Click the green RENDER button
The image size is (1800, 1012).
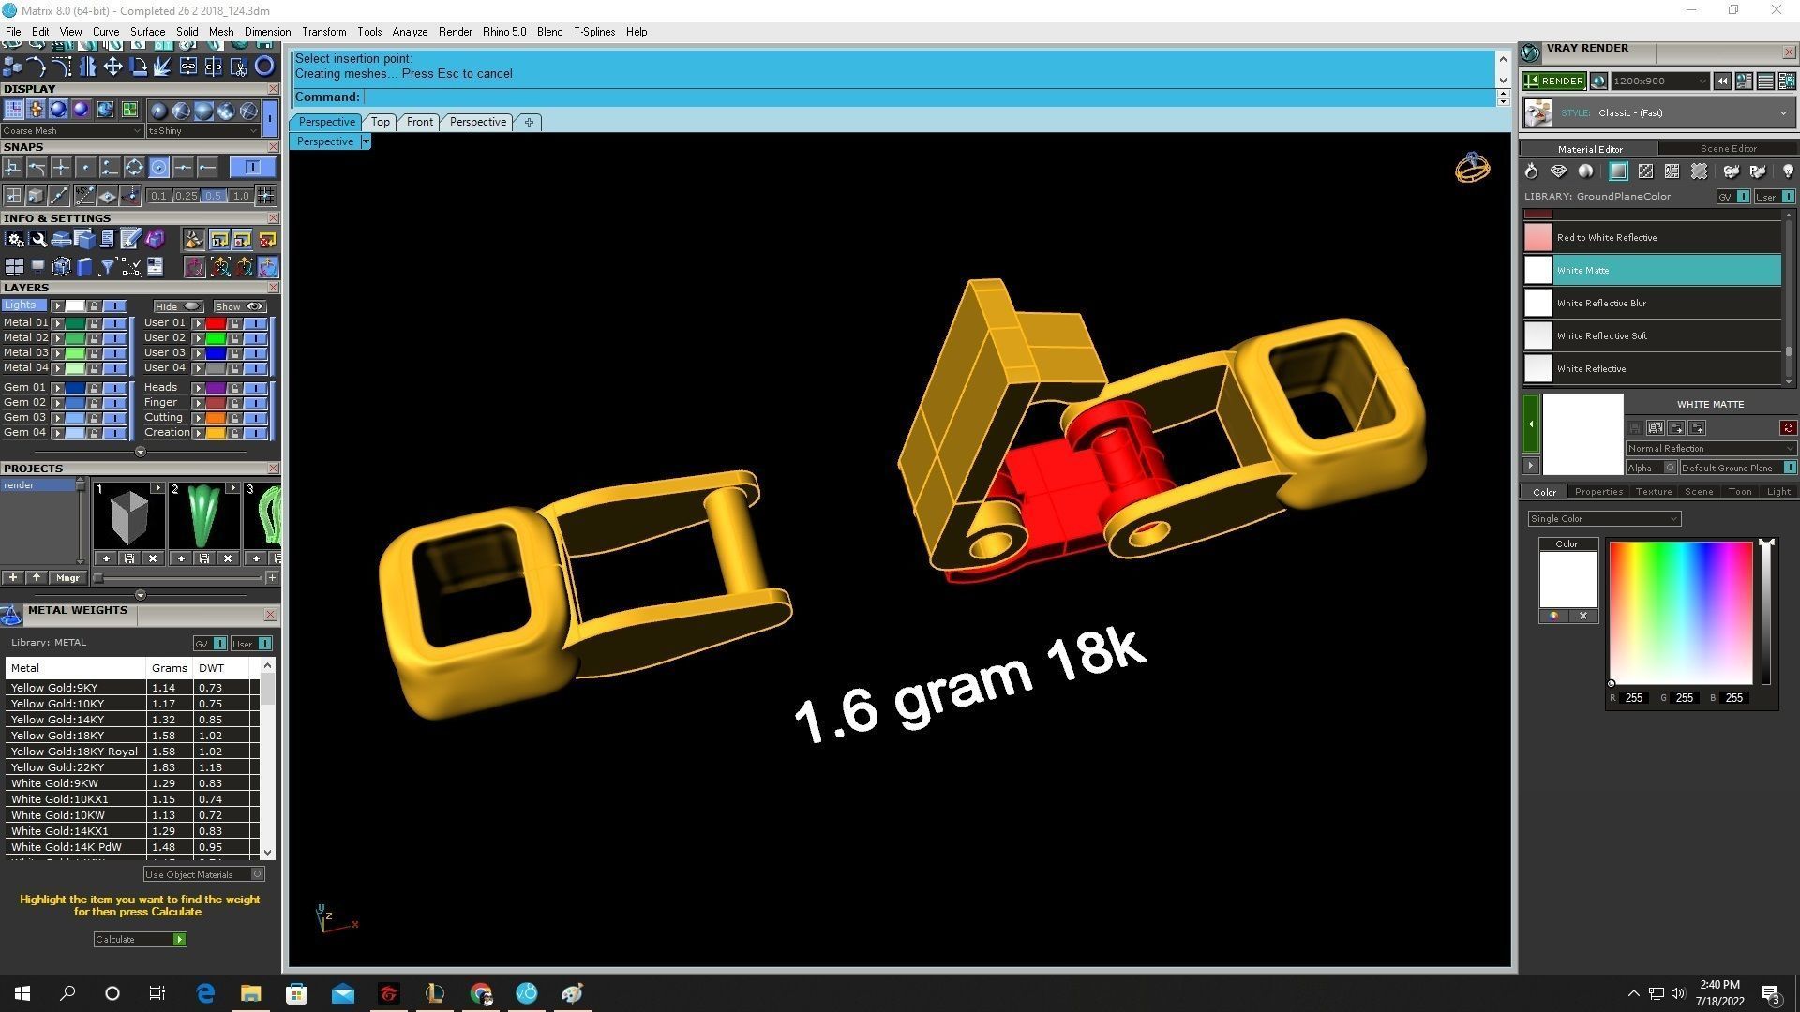click(1554, 82)
